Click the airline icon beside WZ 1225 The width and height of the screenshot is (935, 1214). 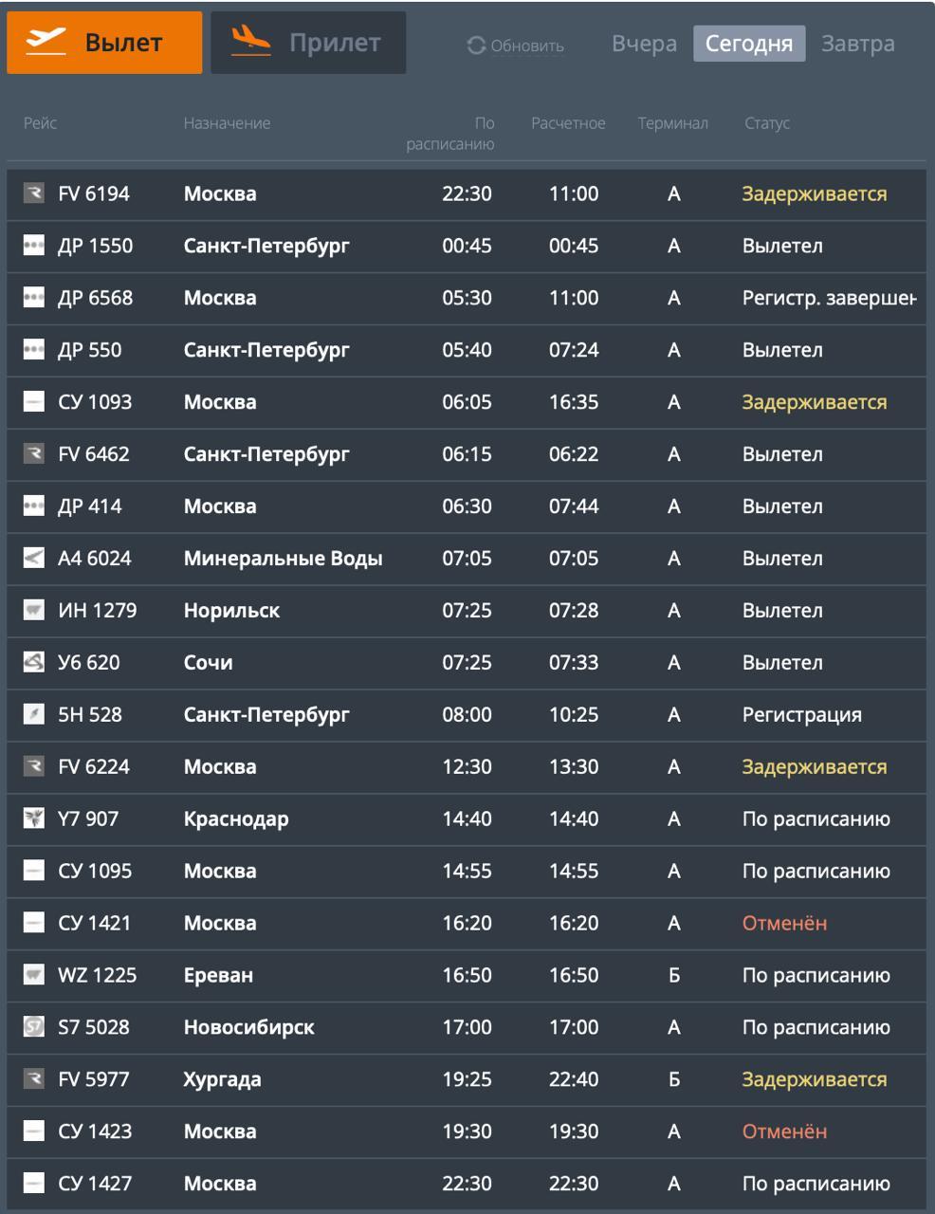34,975
